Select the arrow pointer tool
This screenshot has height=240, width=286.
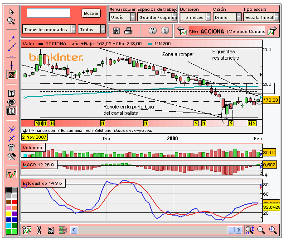click(x=11, y=12)
